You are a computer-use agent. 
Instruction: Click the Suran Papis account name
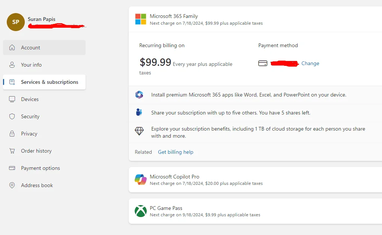pyautogui.click(x=41, y=19)
